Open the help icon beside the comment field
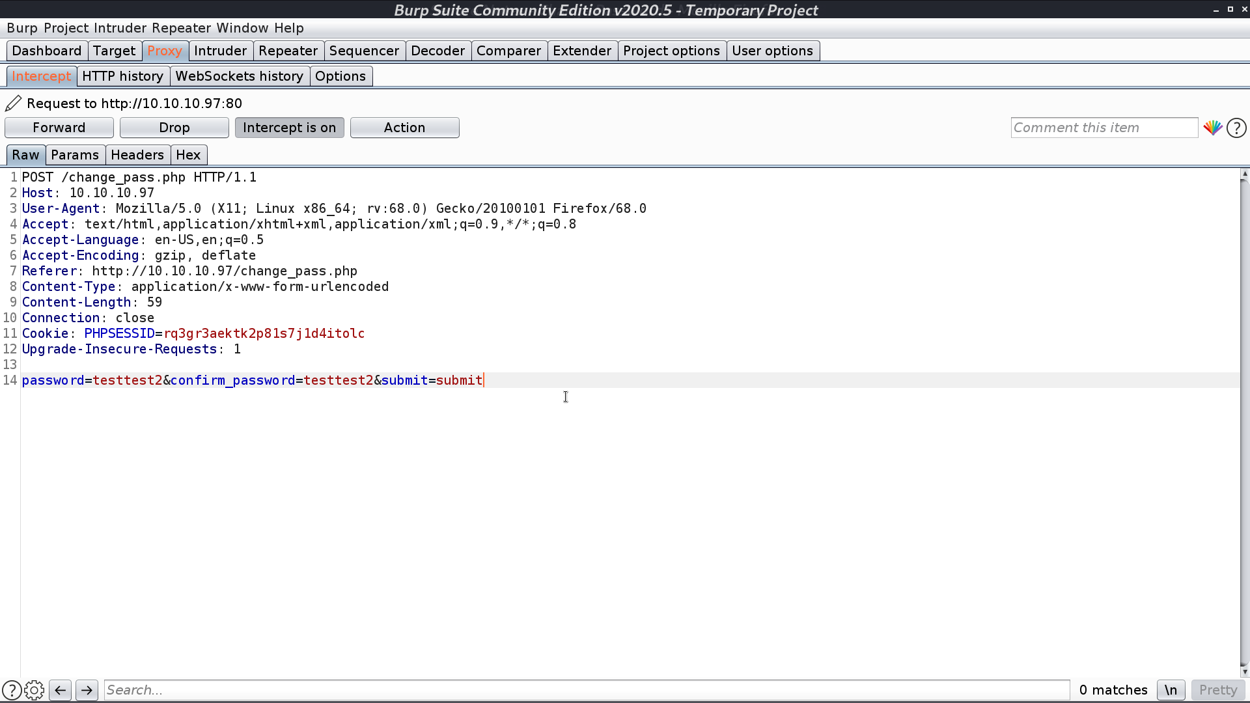 click(x=1236, y=128)
